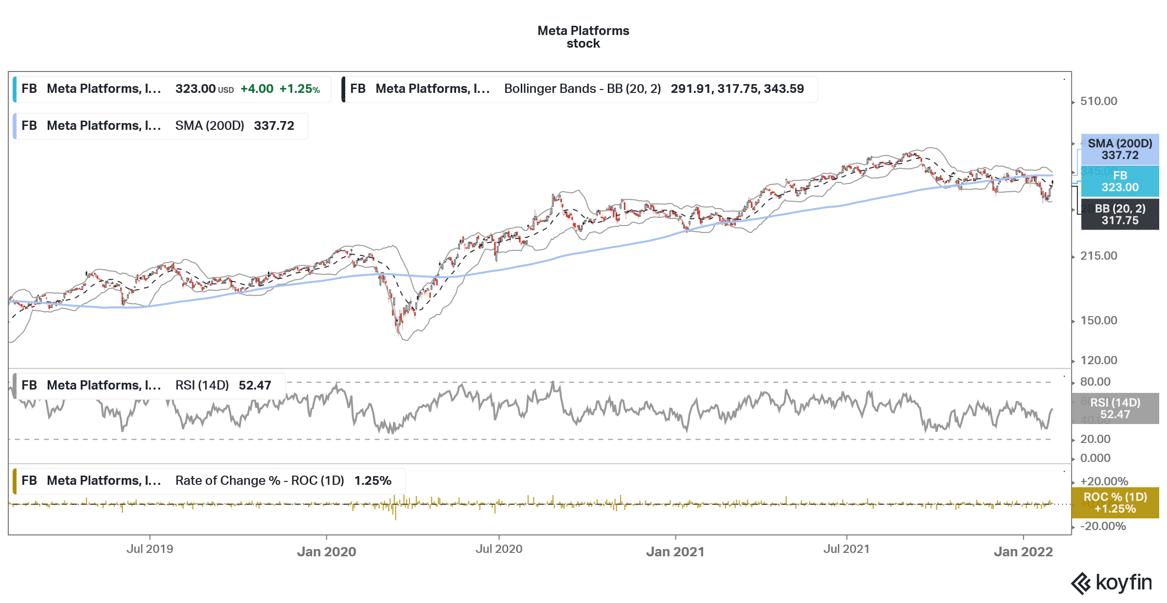Click the 510.00 price axis value
Screen dimensions: 1167x603
(x=1098, y=101)
